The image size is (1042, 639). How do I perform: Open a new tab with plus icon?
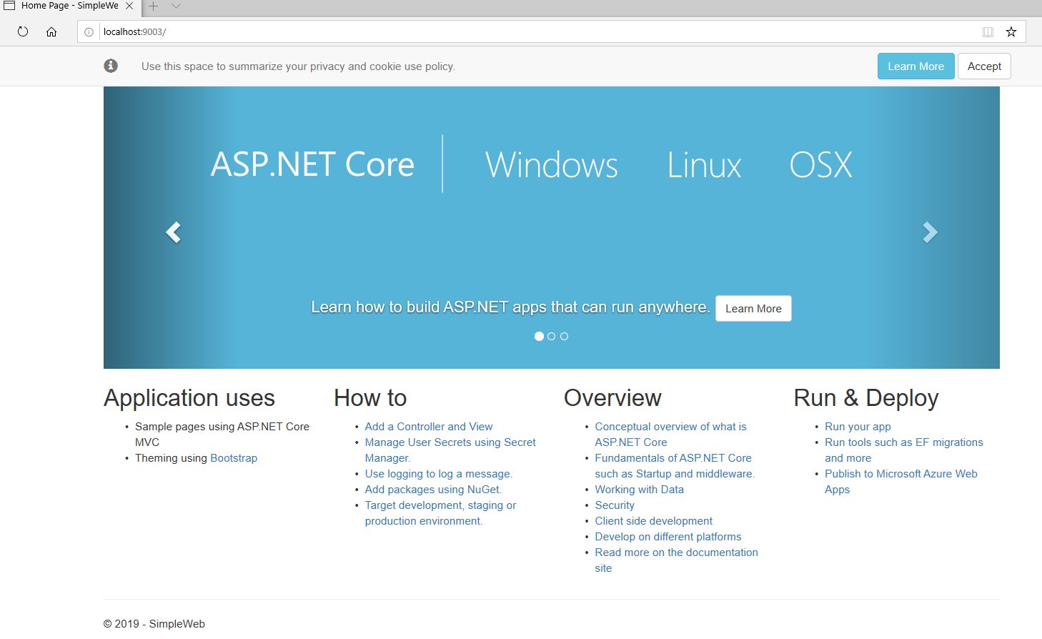(153, 6)
